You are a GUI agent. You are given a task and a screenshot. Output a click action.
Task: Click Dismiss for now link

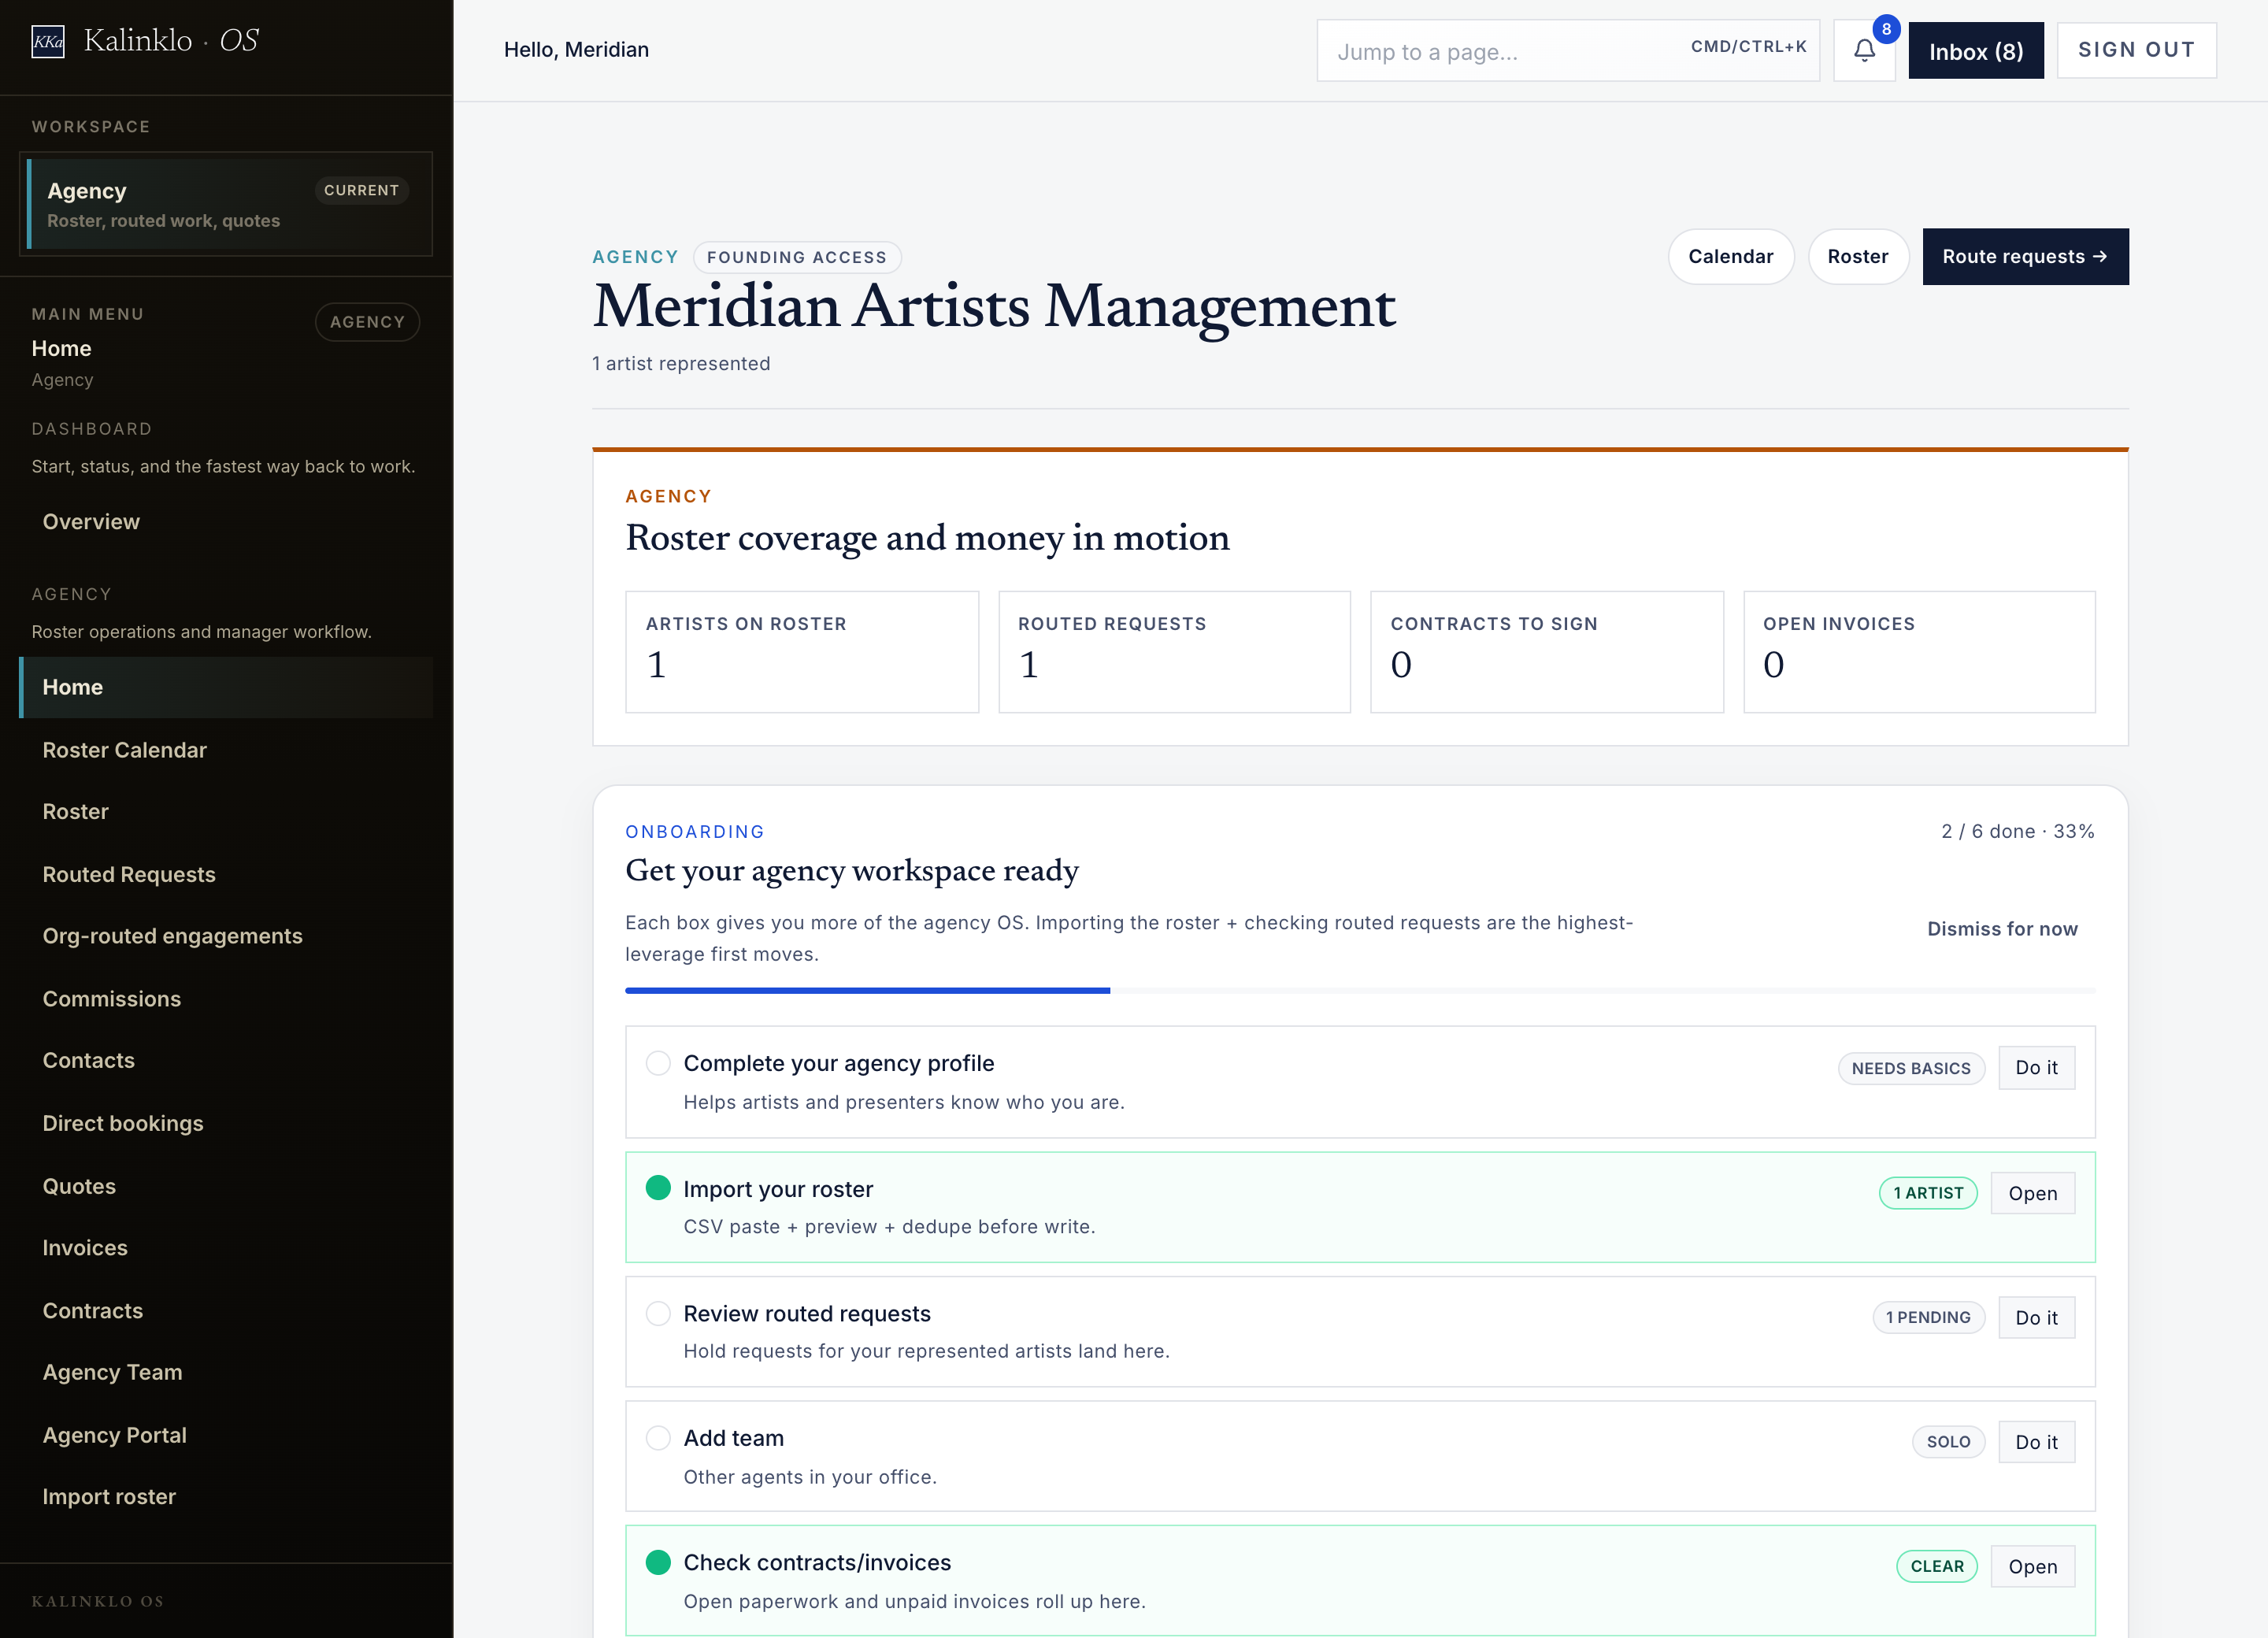pyautogui.click(x=2002, y=929)
